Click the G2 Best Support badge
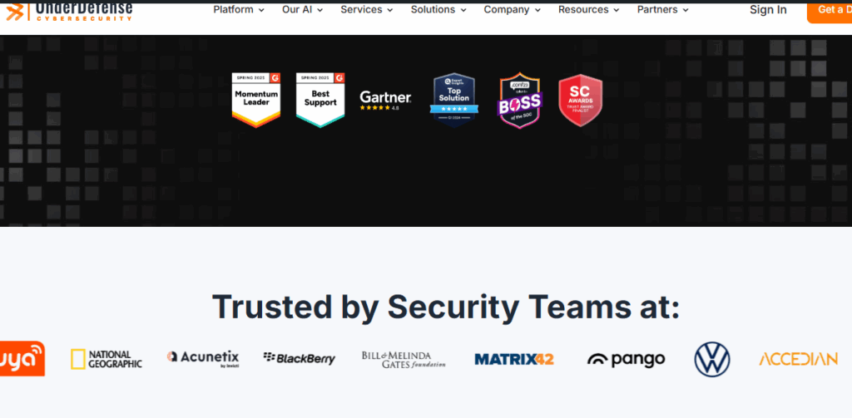The width and height of the screenshot is (852, 418). coord(320,101)
